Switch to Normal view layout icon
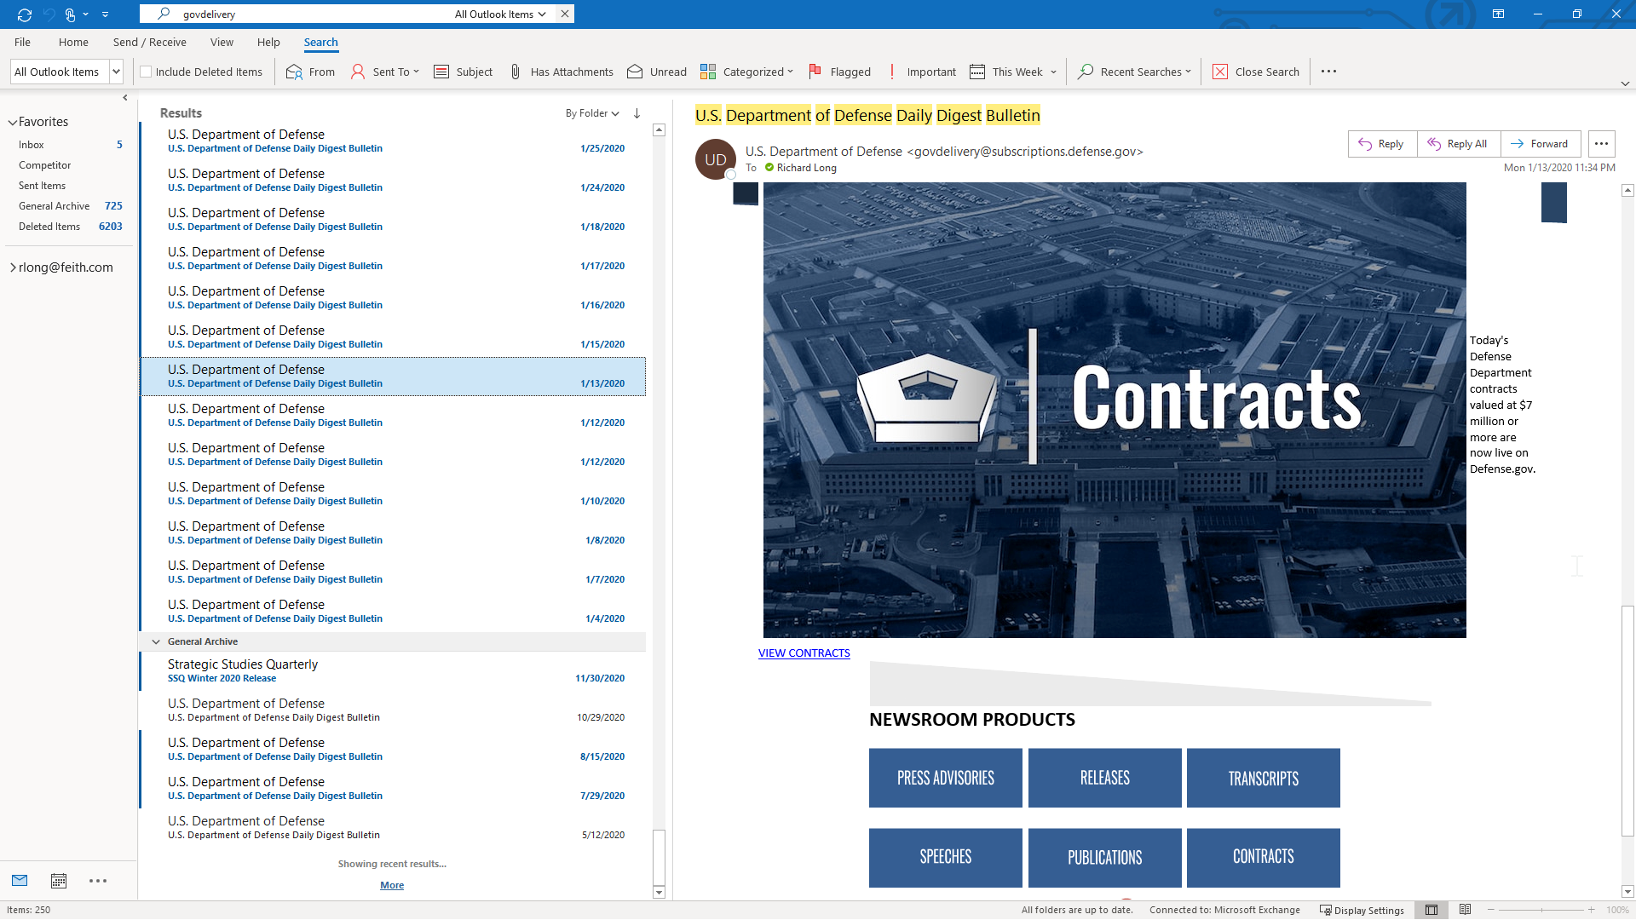 pos(1431,911)
